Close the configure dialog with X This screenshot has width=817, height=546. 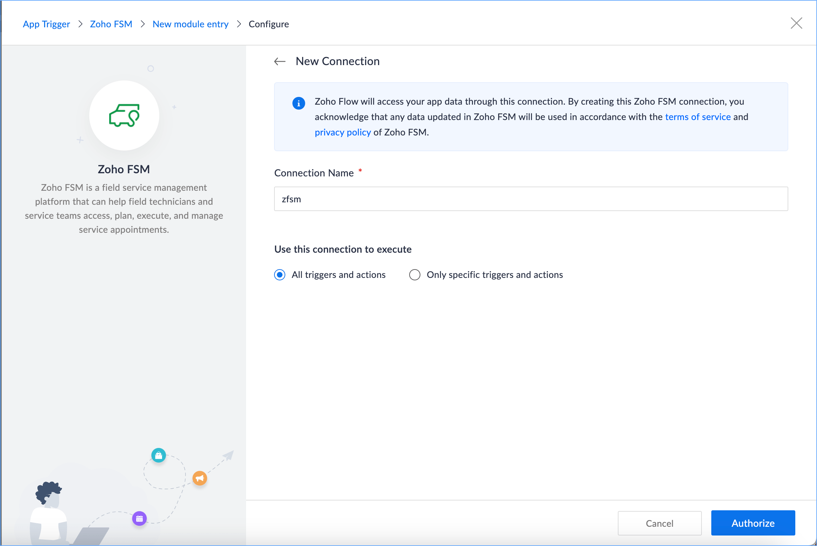[x=796, y=23]
